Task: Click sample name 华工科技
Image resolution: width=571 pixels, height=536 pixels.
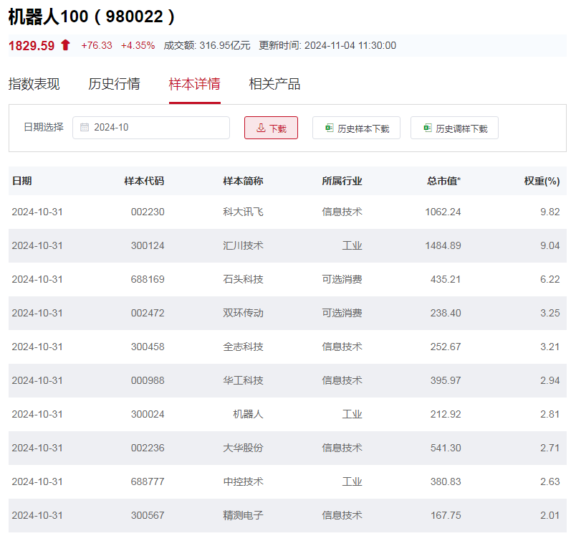Action: (x=243, y=380)
